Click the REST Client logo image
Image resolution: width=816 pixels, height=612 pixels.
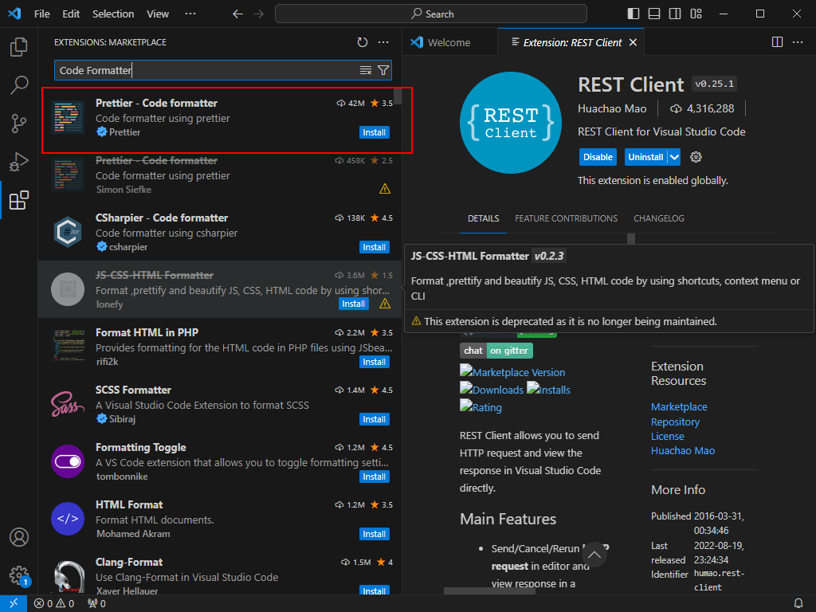click(511, 123)
